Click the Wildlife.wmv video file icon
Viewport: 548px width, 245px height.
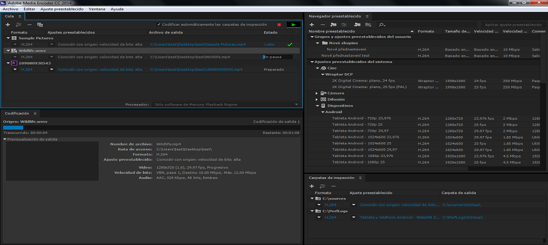14,51
